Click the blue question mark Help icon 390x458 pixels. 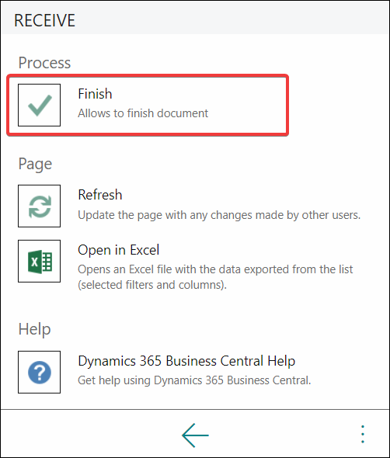tap(39, 372)
